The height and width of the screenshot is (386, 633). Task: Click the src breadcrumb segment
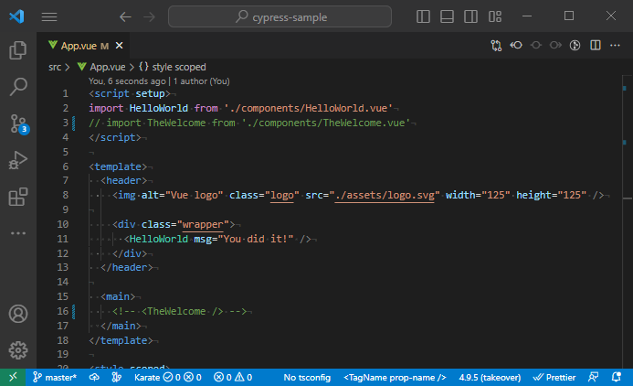tap(55, 67)
